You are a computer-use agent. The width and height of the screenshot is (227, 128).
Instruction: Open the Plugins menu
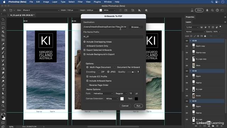coord(97,2)
